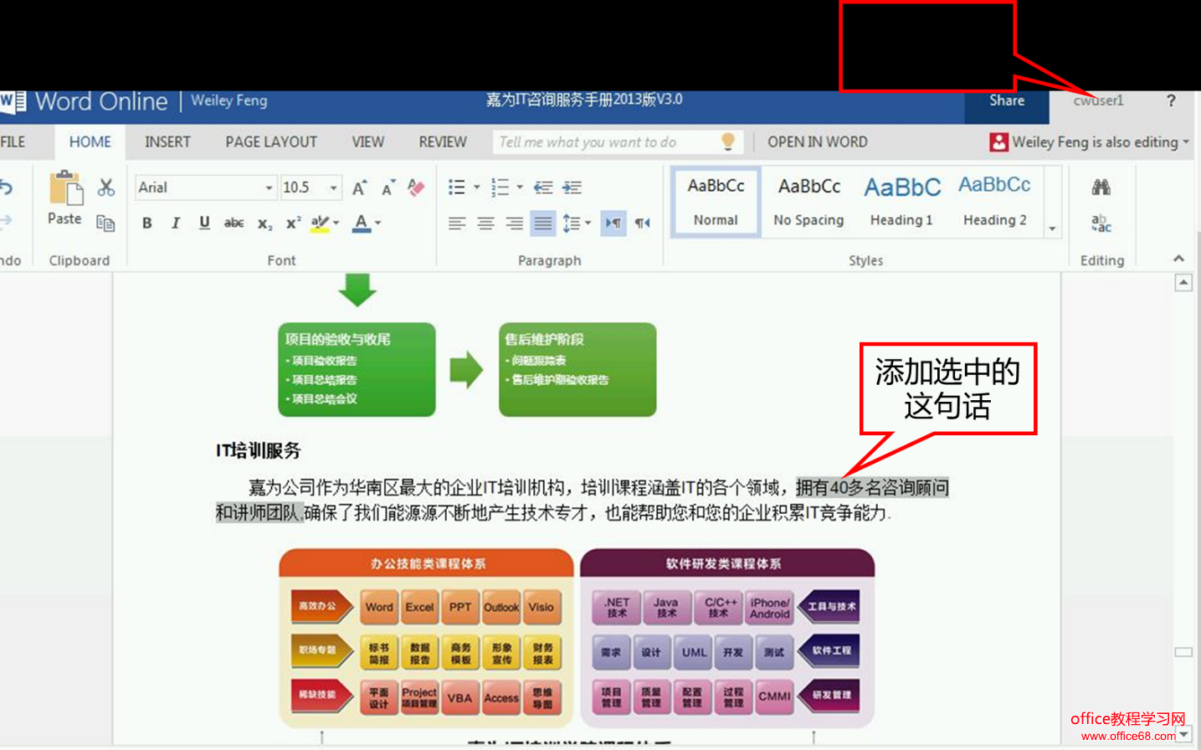Apply the Heading 1 style
The height and width of the screenshot is (750, 1201).
pyautogui.click(x=901, y=202)
